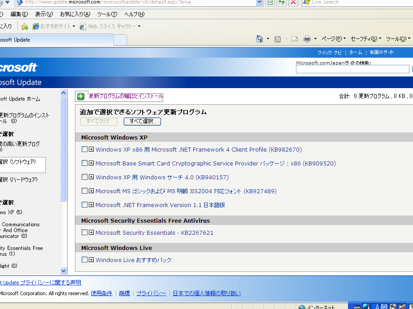Click the sidebar scrollbar down arrow
This screenshot has width=413, height=309.
point(64,271)
